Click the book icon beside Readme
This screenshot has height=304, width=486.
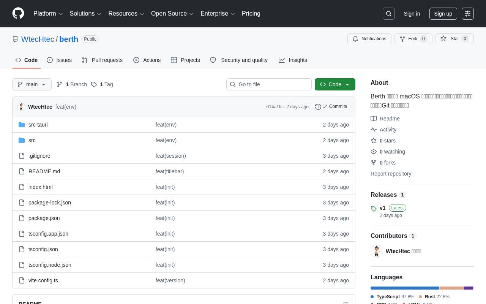[374, 119]
